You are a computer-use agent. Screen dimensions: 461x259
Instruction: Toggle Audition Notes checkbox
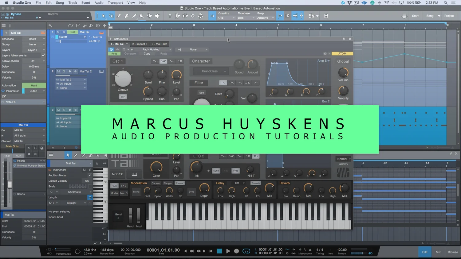click(90, 175)
